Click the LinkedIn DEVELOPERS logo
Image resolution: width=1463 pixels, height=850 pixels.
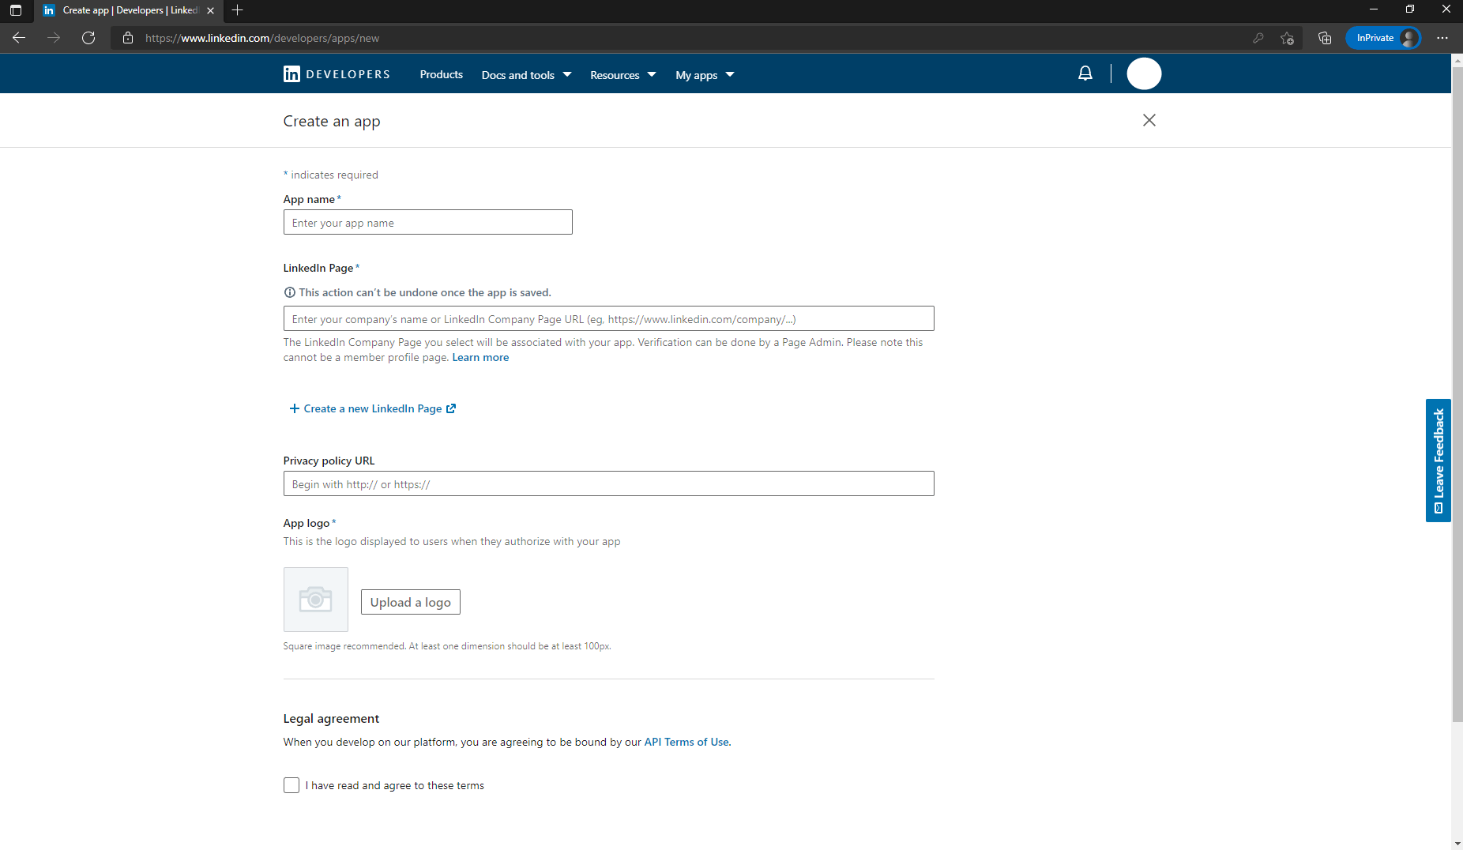[336, 73]
